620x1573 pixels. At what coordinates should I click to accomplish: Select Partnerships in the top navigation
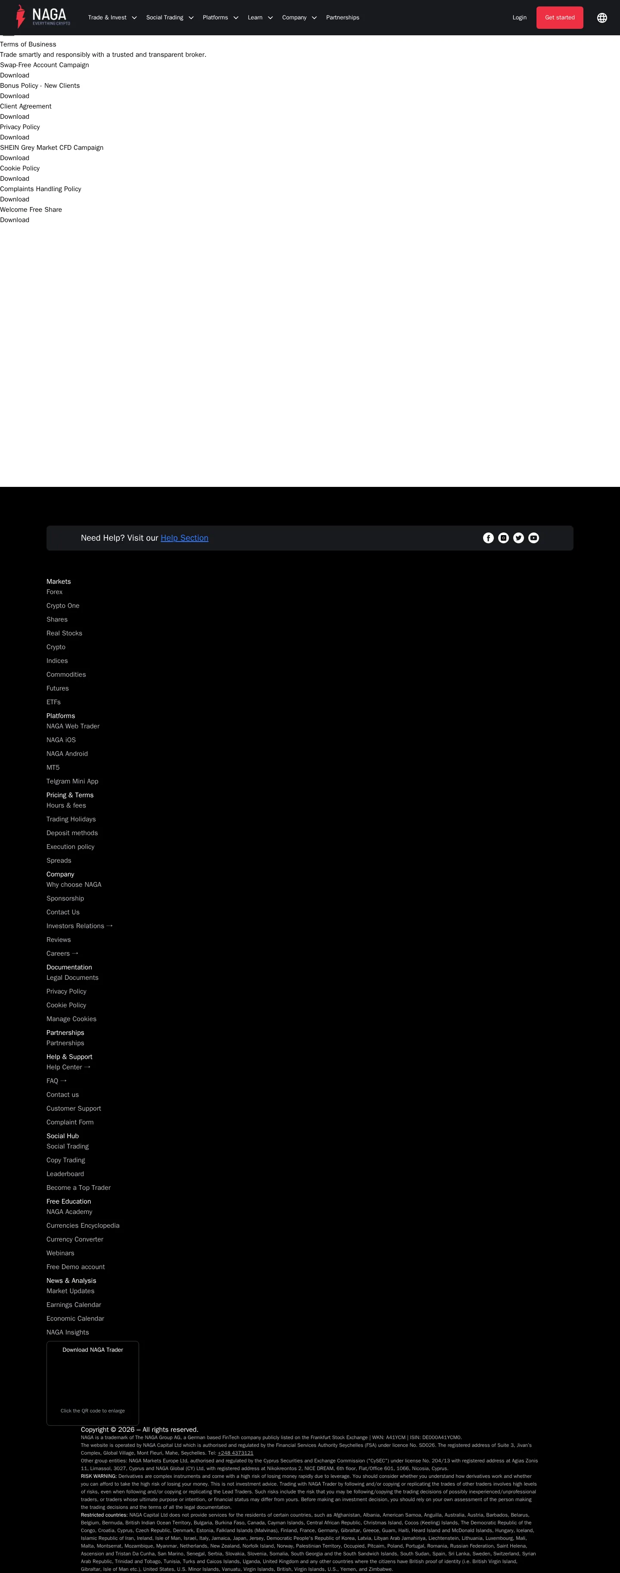click(343, 18)
